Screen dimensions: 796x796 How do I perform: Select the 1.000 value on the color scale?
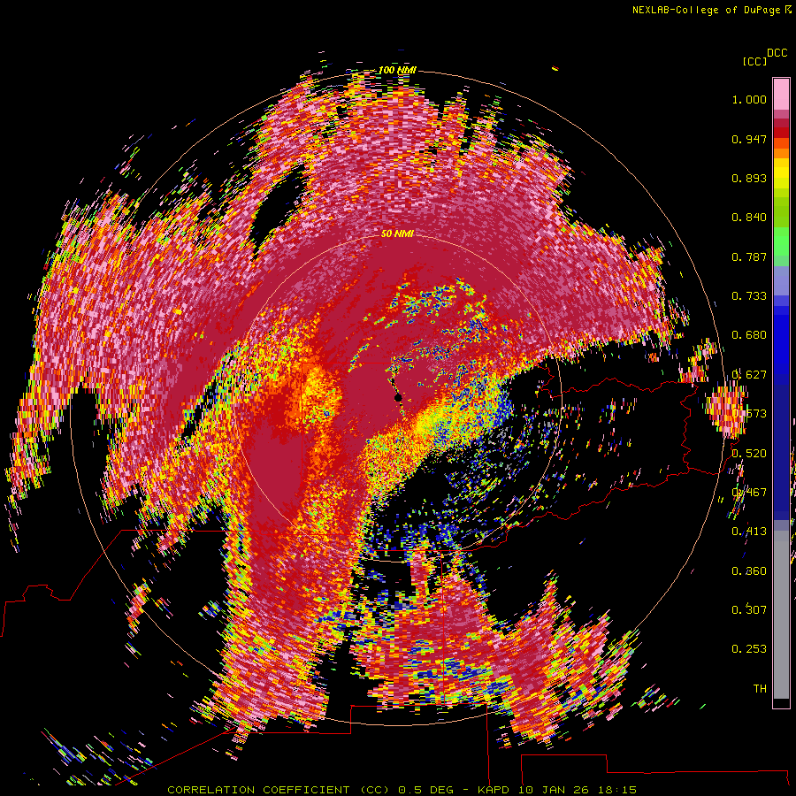tap(749, 99)
